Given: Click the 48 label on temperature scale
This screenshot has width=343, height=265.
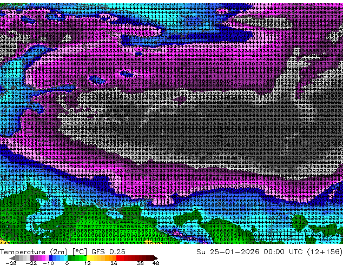Looking at the screenshot, I should point(156,263).
